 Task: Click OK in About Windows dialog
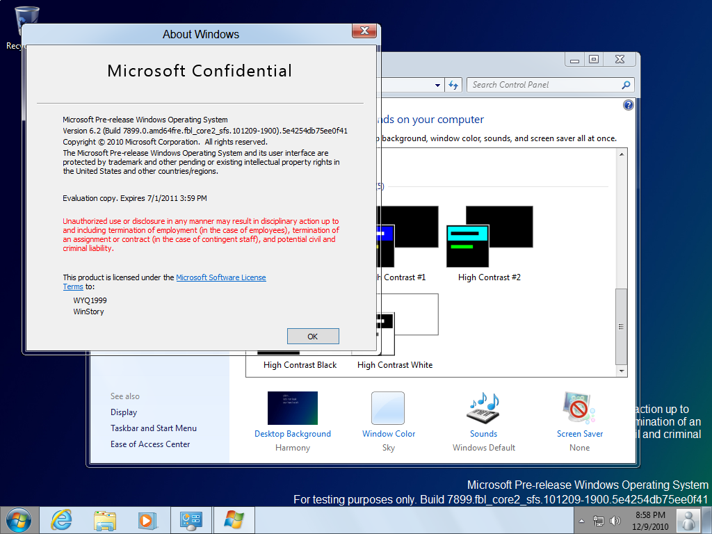pyautogui.click(x=313, y=337)
